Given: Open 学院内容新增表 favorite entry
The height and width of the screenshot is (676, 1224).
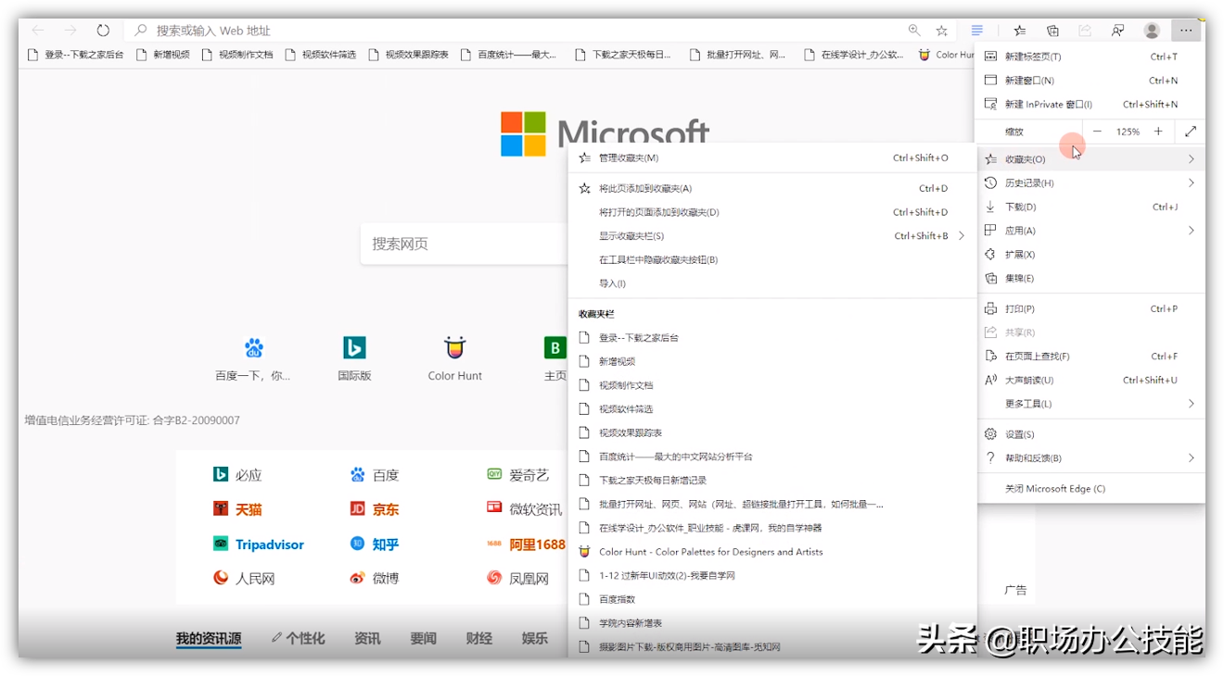Looking at the screenshot, I should coord(772,623).
